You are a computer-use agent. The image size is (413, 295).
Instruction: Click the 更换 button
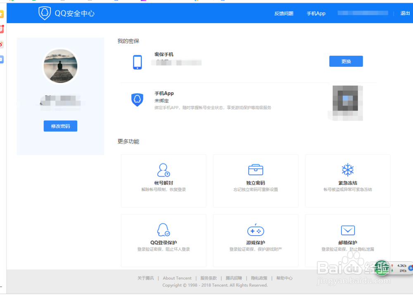[x=346, y=61]
